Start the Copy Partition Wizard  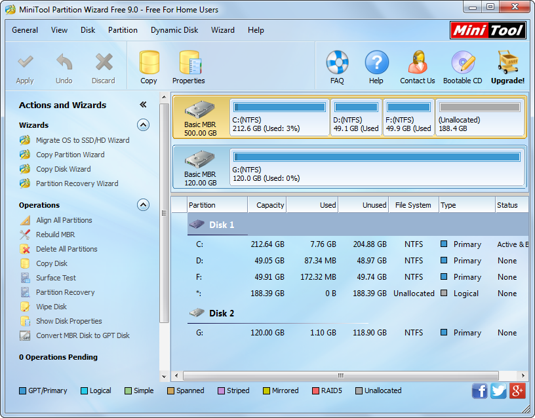[x=70, y=155]
